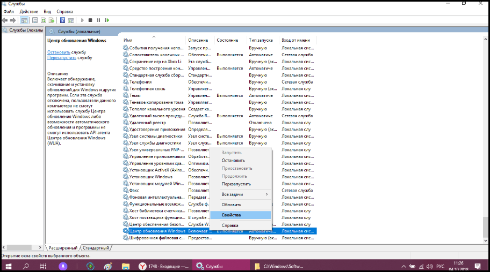This screenshot has height=272, width=490.
Task: Click the volume speaker tray icon
Action: (x=430, y=267)
